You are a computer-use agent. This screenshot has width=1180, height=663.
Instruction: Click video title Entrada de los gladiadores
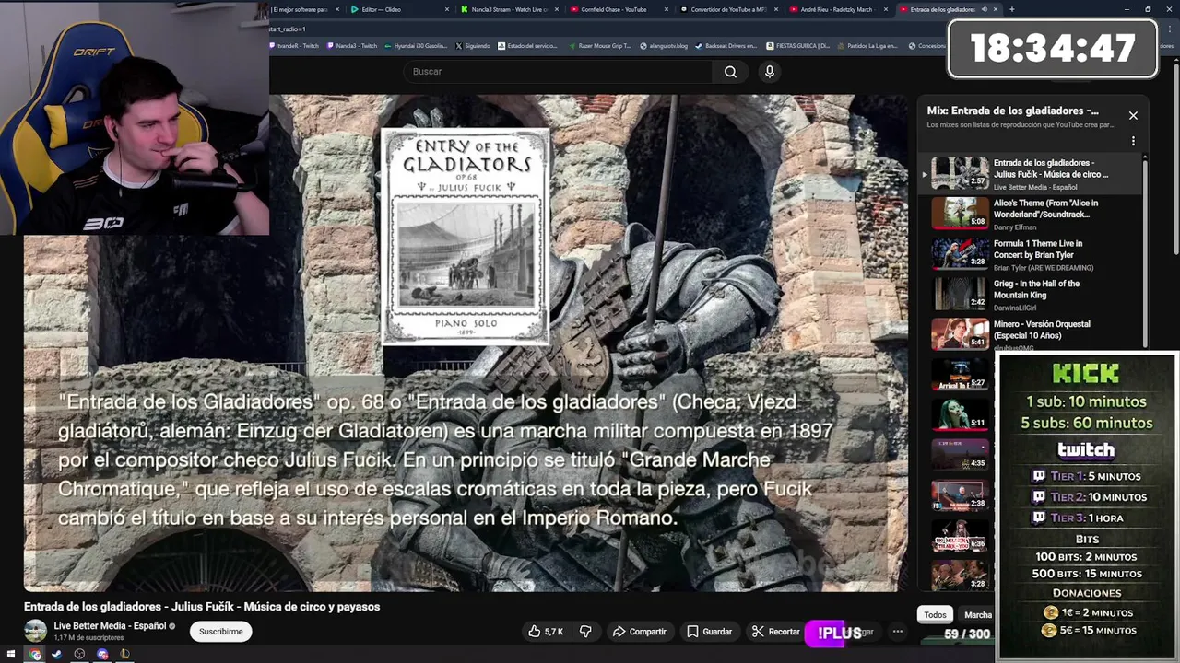tap(202, 607)
